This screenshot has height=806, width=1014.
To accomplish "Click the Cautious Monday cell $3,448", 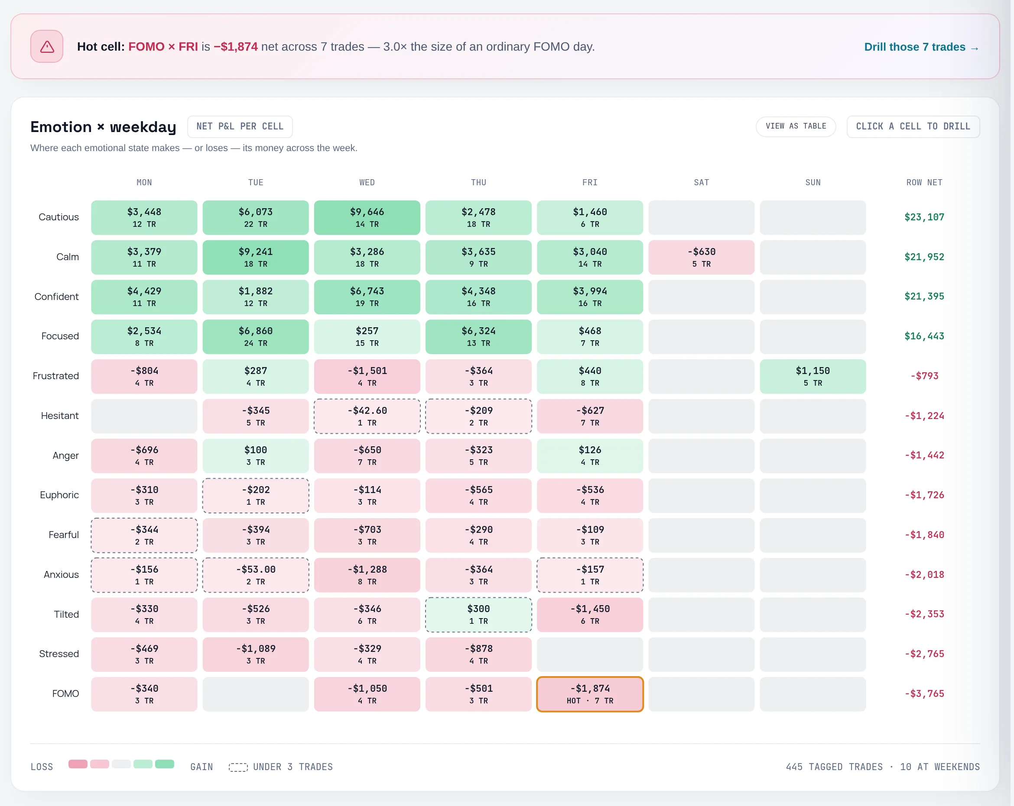I will pos(144,217).
